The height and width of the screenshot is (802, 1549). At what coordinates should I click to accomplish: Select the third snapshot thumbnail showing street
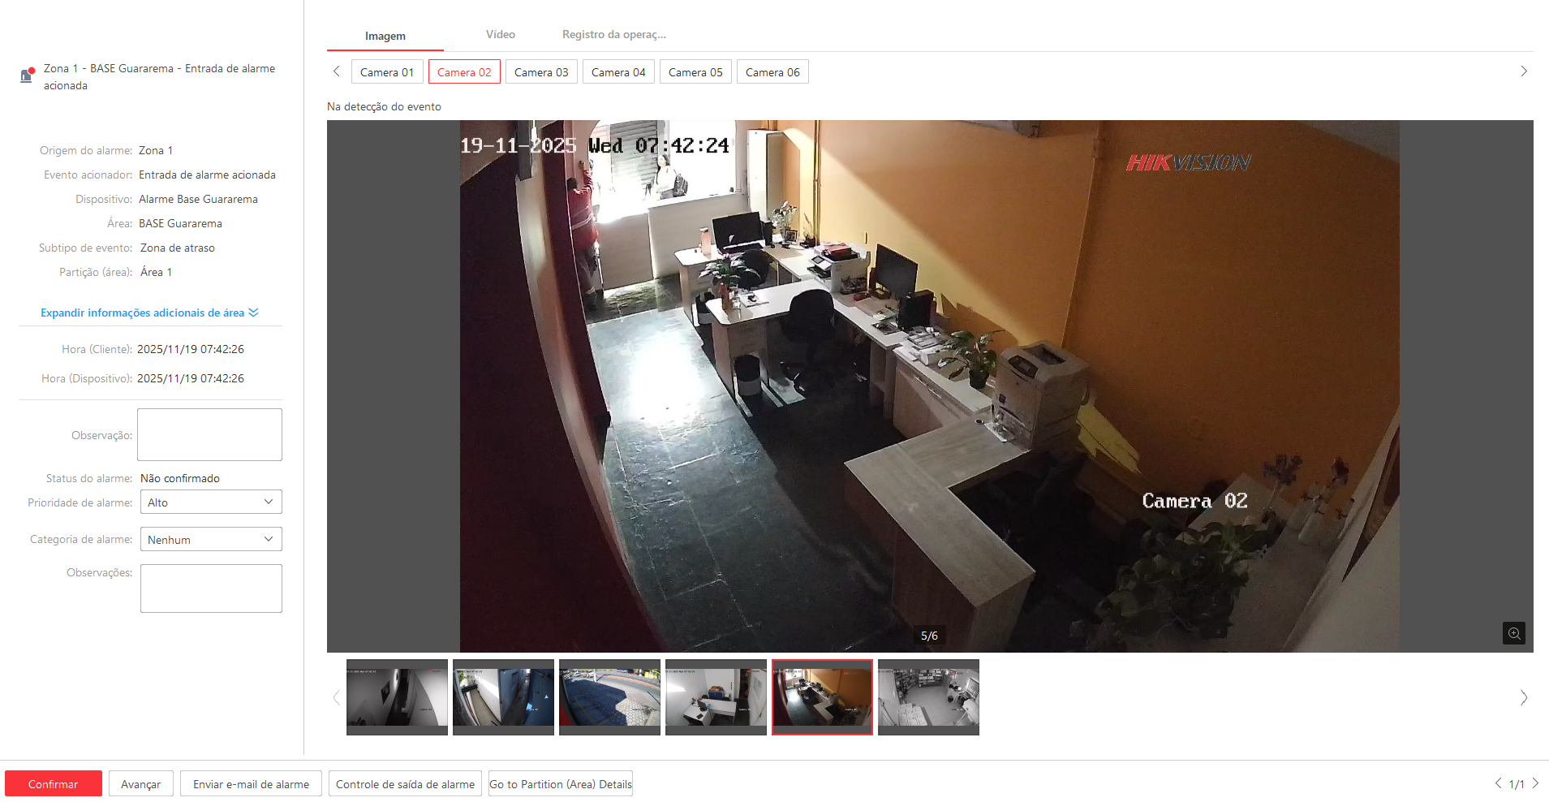click(x=609, y=696)
